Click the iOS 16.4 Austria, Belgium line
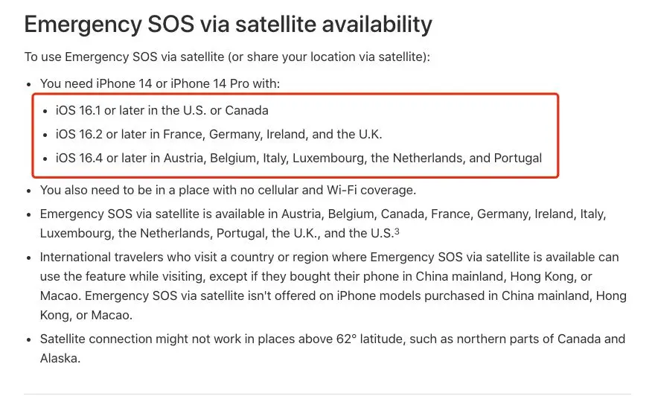 (298, 158)
